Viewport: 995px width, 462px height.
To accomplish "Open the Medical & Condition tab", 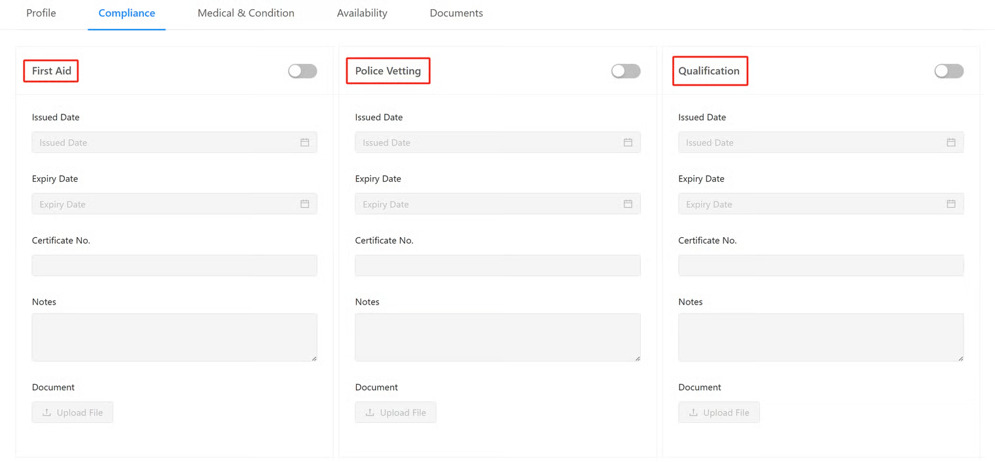I will (x=245, y=13).
